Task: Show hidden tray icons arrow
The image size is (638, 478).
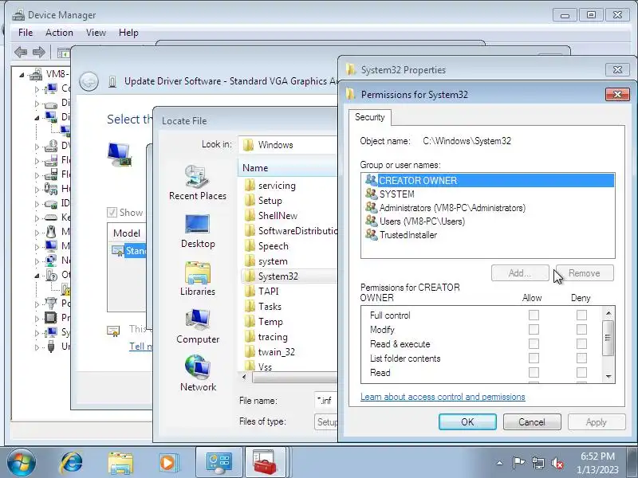Action: coord(500,463)
